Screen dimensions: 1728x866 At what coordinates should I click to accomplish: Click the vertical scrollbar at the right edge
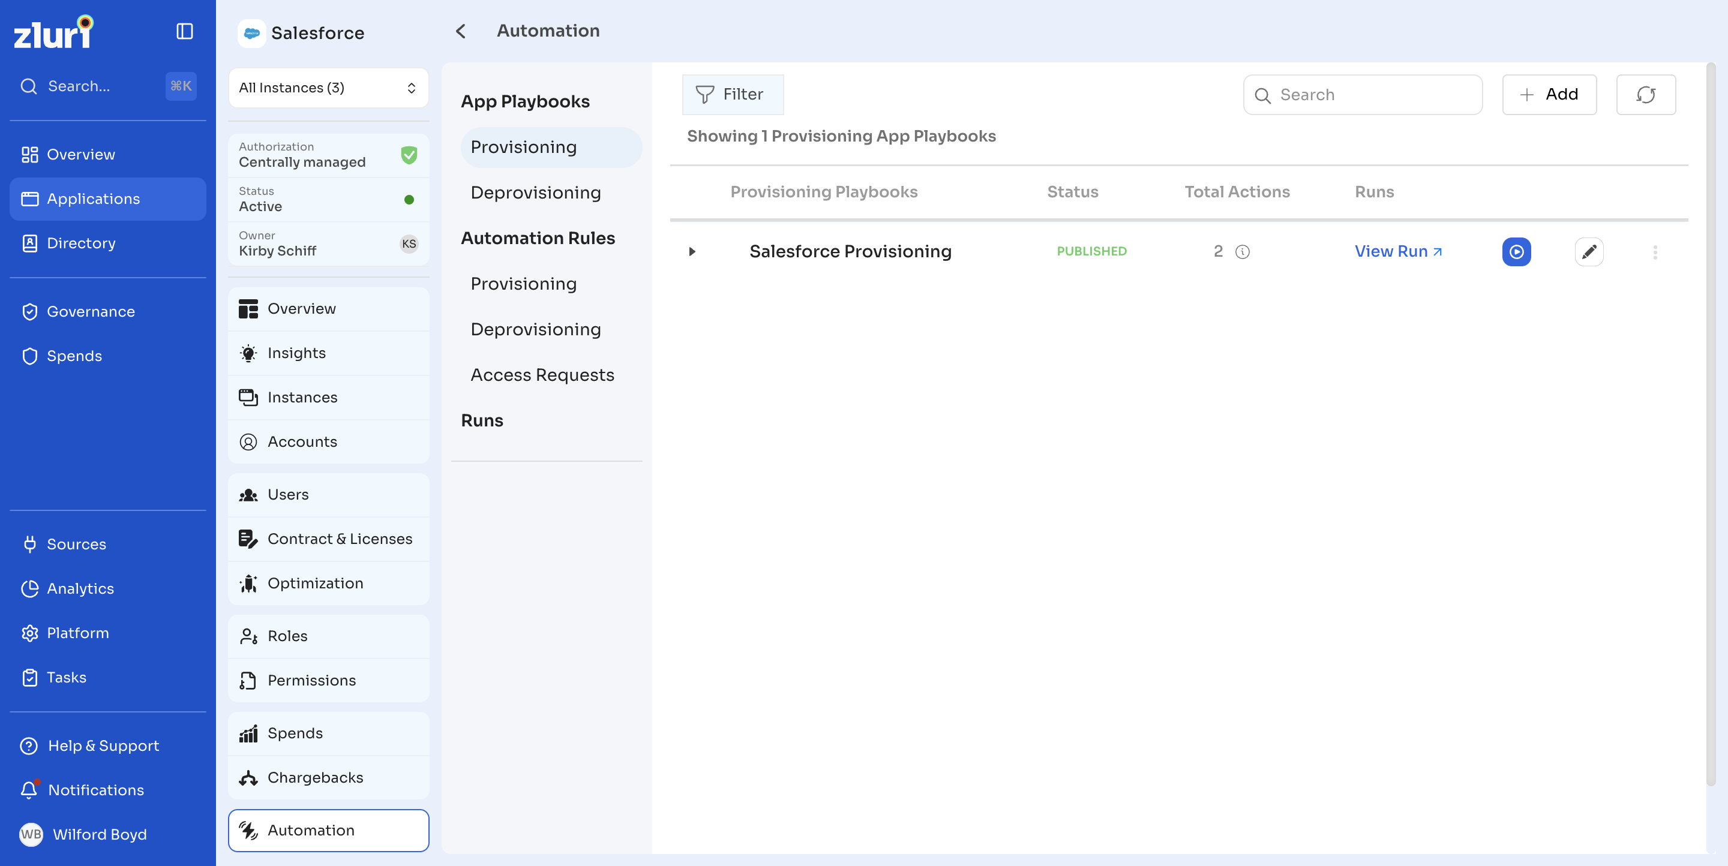tap(1711, 423)
